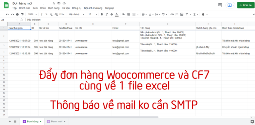Viewport: 255px width, 125px height.
Task: Format as currency (₫) icon
Action: (x=42, y=14)
